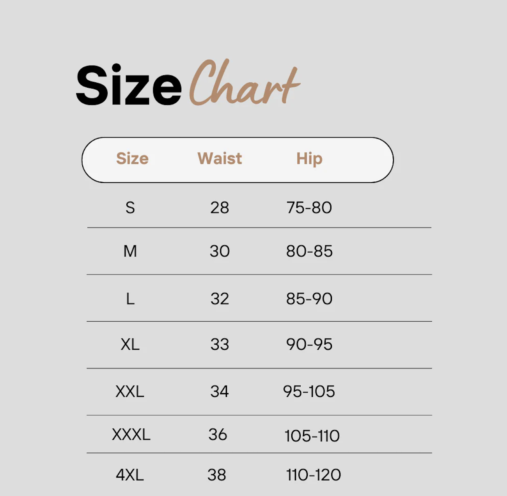Click the XXL size label
This screenshot has width=507, height=496.
tap(130, 391)
